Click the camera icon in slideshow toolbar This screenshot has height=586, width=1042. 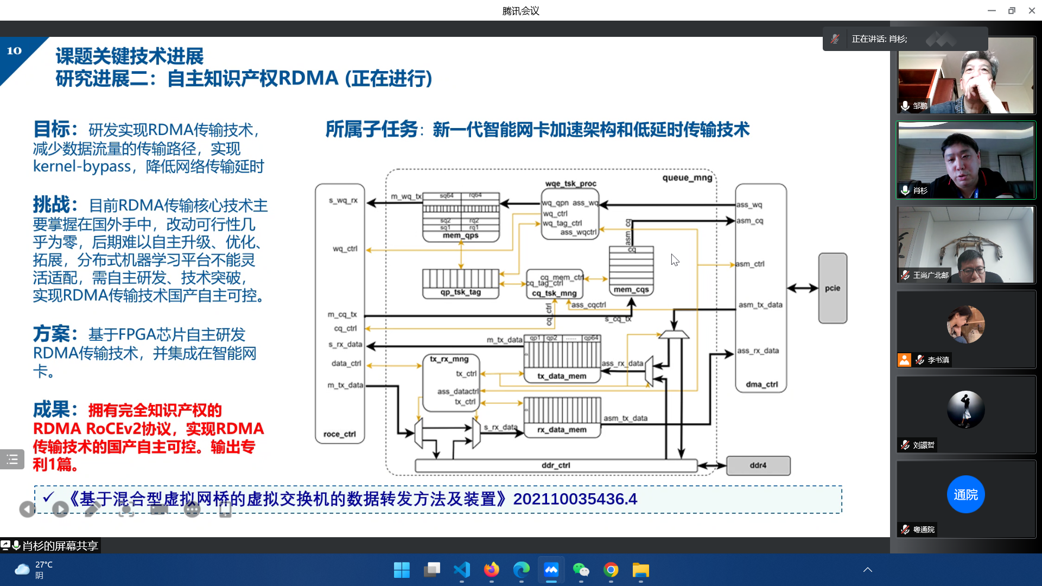tap(159, 509)
